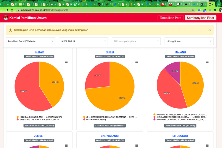Open the Pilih Kabupaten/Kota selector

[136, 41]
